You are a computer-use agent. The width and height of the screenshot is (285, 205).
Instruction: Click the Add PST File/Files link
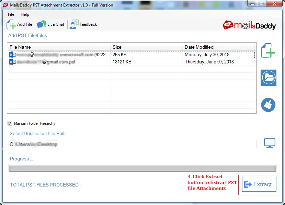(x=27, y=35)
